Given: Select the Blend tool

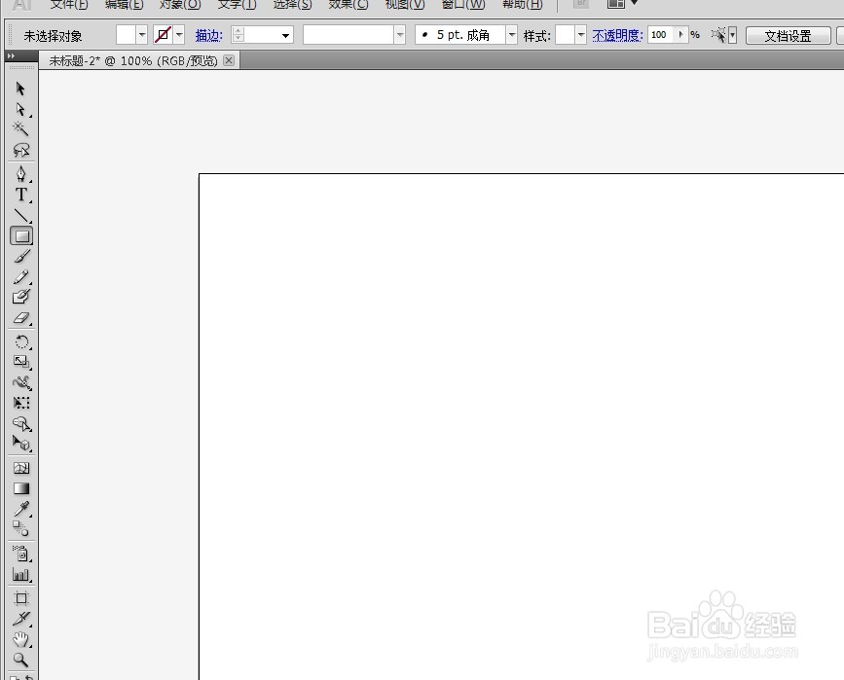Looking at the screenshot, I should pyautogui.click(x=21, y=529).
